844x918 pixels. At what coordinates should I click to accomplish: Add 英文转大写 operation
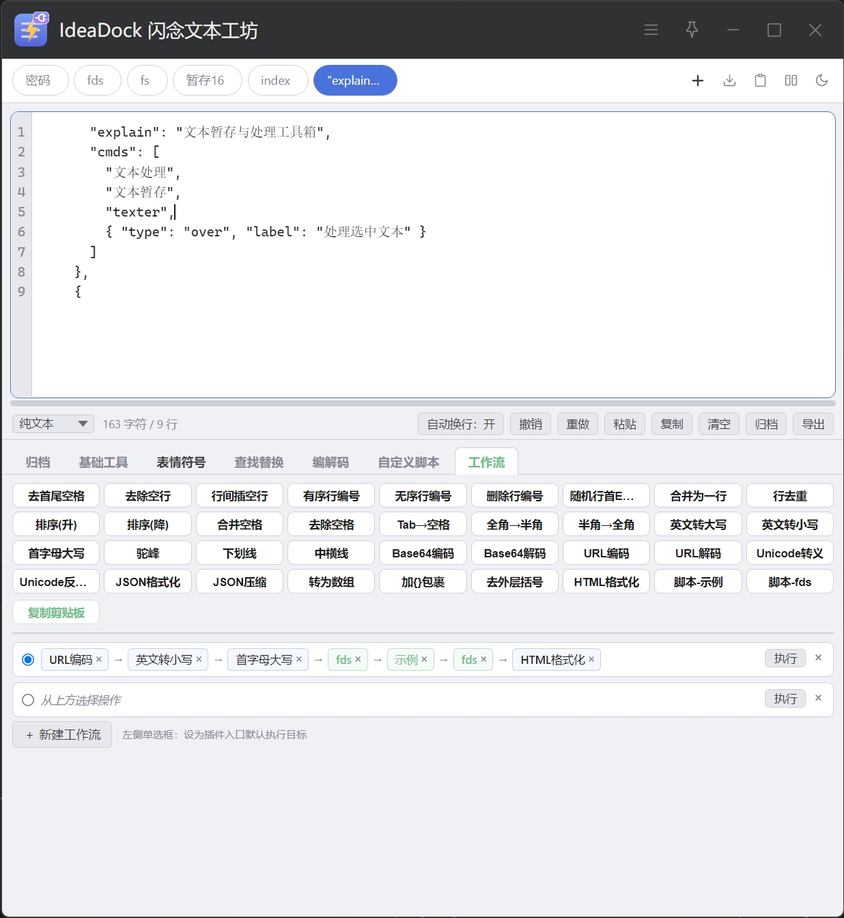tap(699, 525)
